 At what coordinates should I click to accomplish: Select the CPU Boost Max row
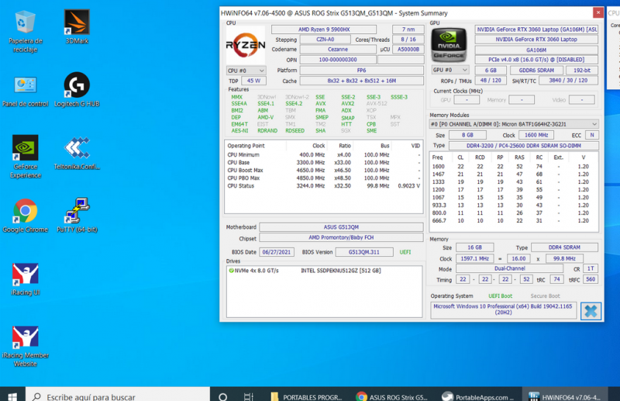(323, 170)
